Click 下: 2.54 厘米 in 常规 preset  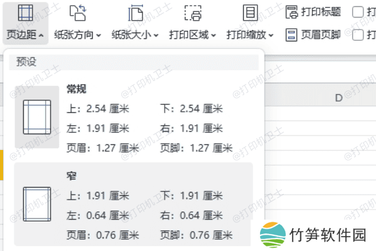pos(191,109)
